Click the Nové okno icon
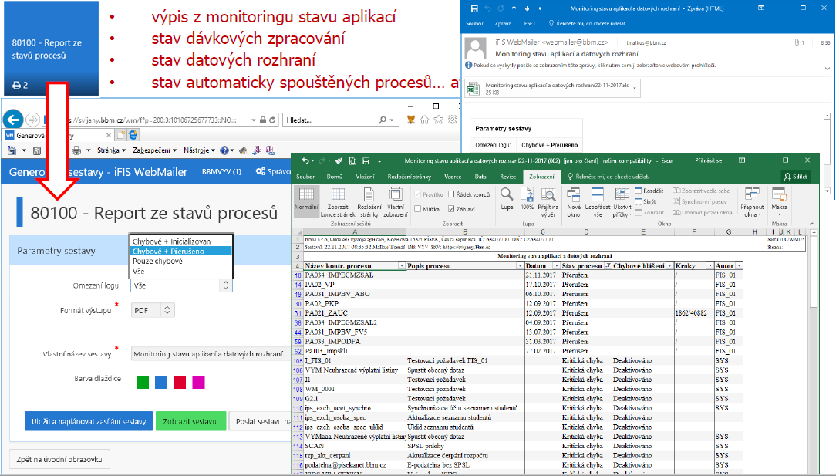 (x=574, y=201)
